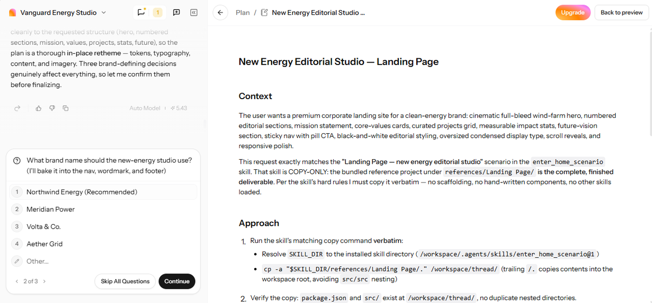Go back using the round arrow button
This screenshot has height=303, width=652.
pos(220,13)
